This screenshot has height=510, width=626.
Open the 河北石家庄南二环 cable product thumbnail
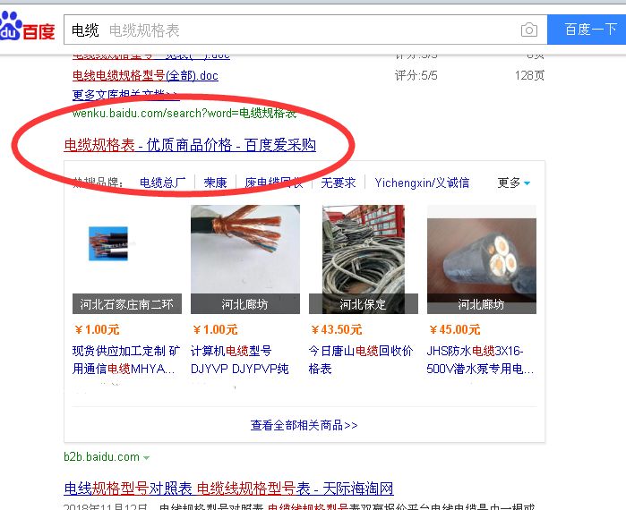127,259
